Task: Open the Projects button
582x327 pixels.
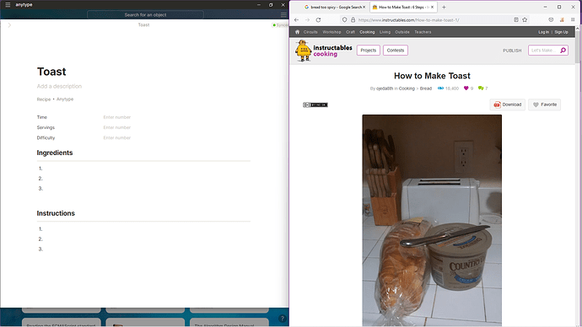Action: (x=369, y=51)
